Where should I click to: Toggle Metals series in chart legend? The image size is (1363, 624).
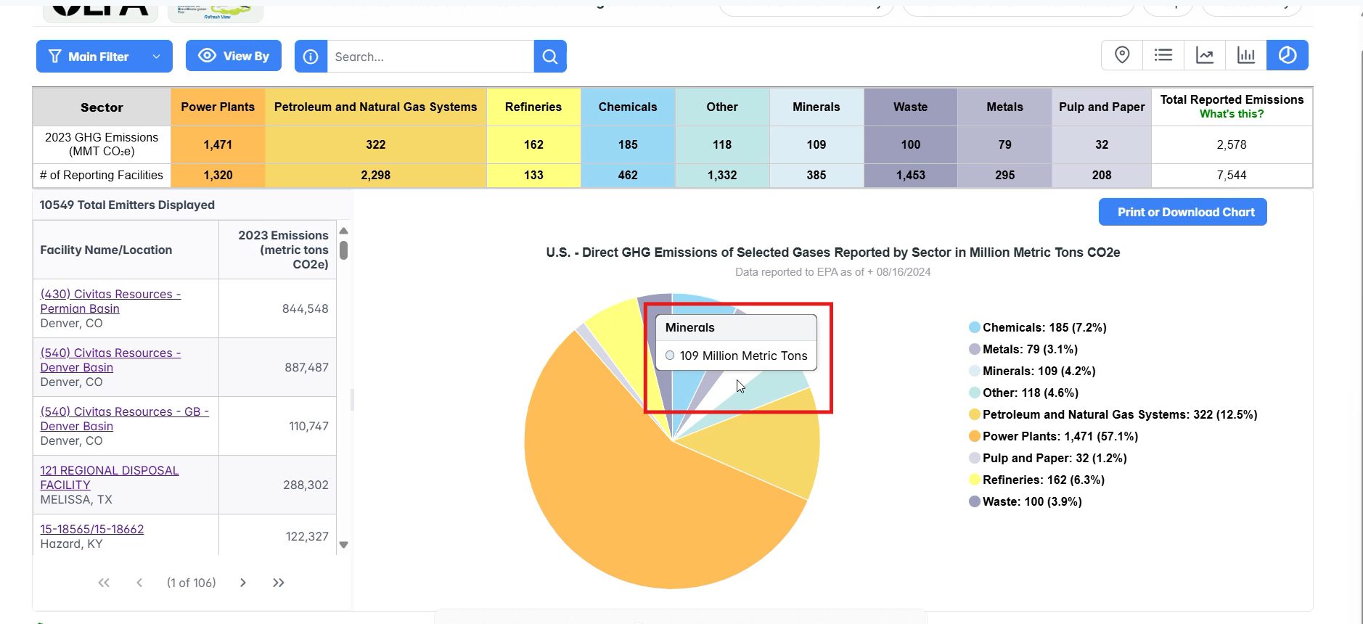click(x=1023, y=349)
